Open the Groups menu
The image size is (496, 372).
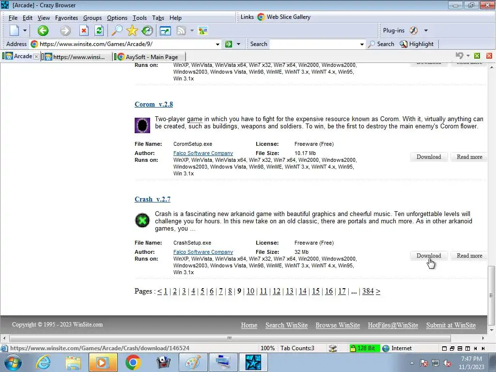93,18
